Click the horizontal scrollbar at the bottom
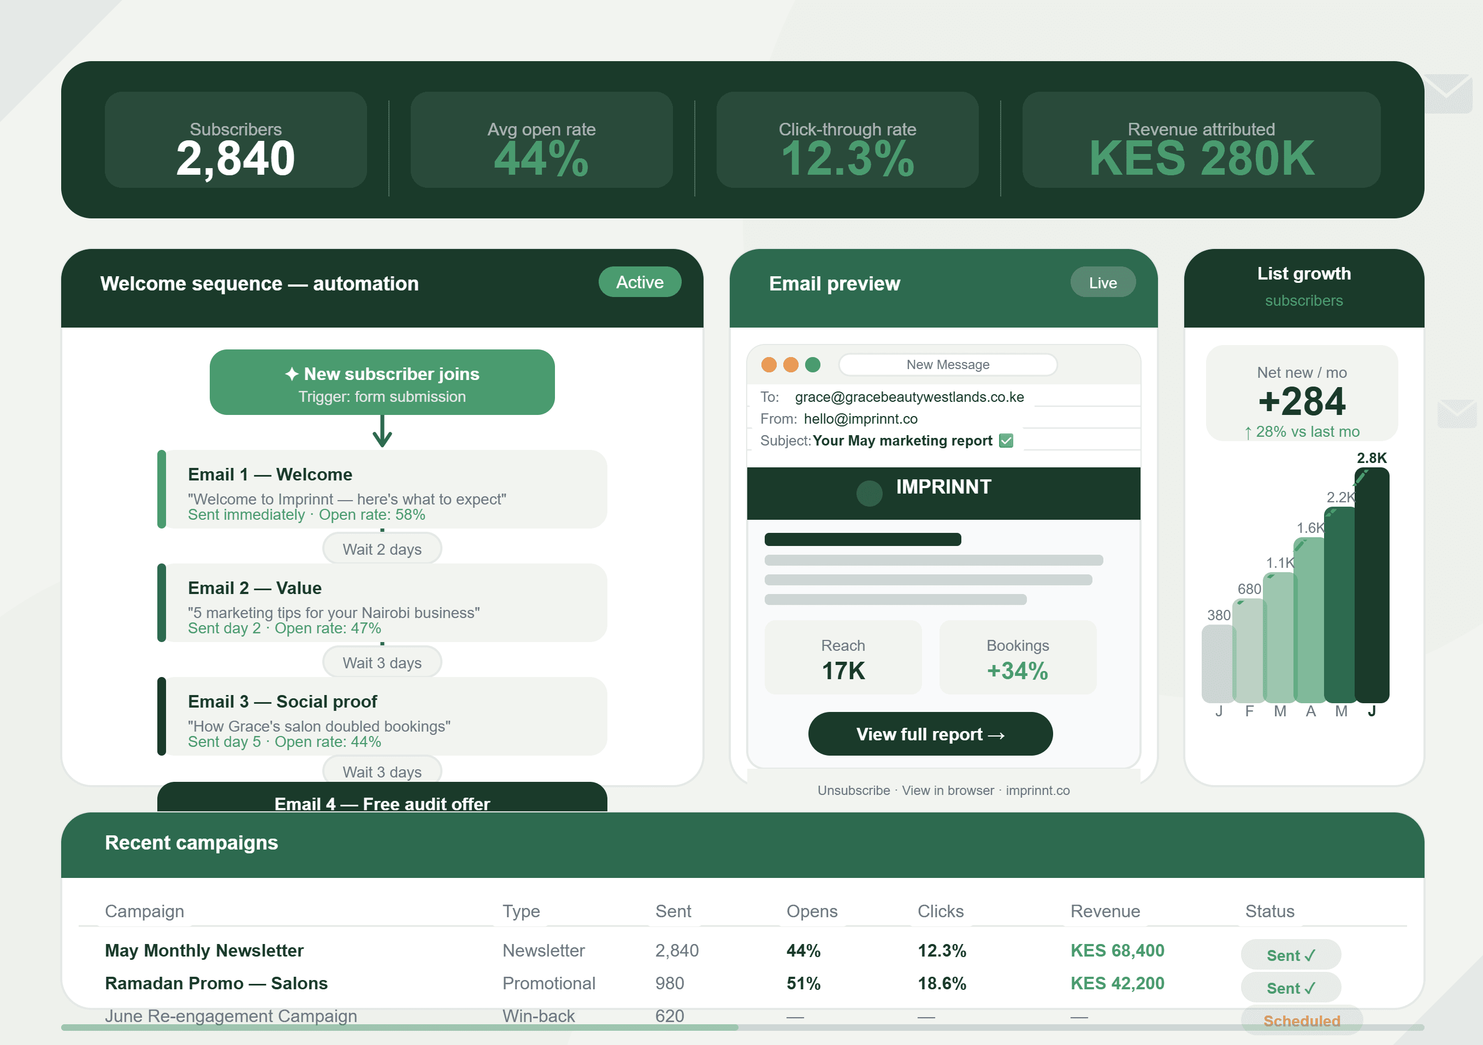The image size is (1483, 1045). pyautogui.click(x=743, y=1027)
